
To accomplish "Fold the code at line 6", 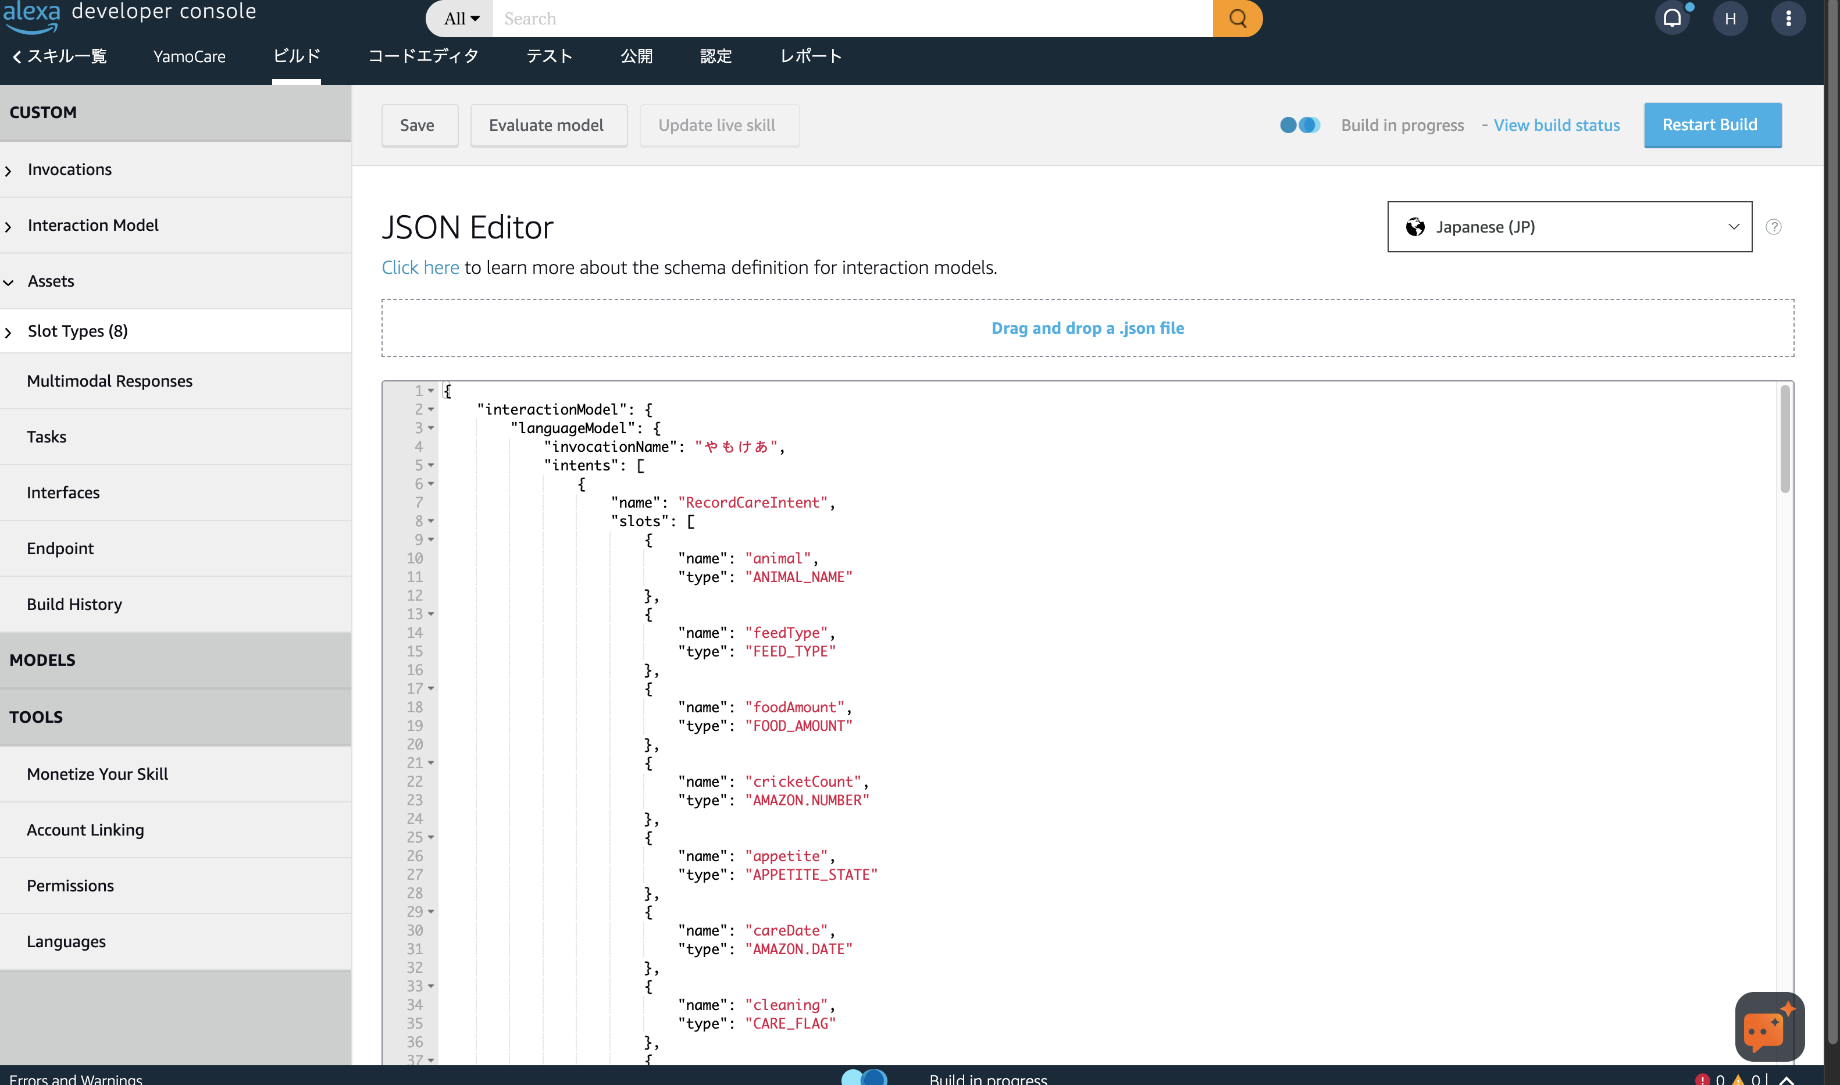I will [432, 484].
